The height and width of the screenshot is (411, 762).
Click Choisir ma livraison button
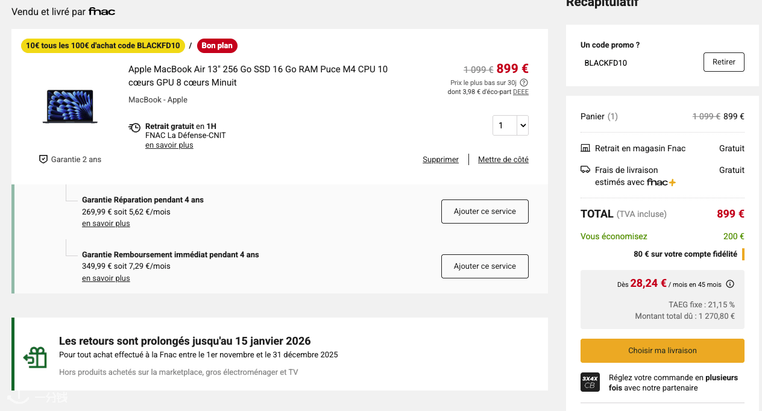click(x=662, y=351)
